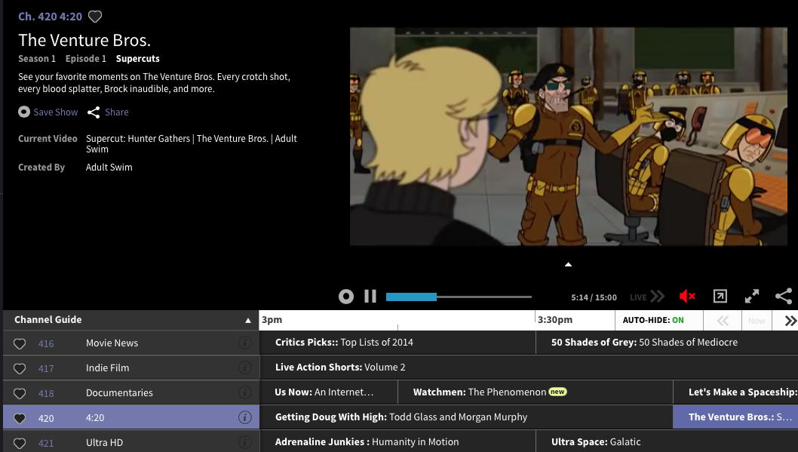The width and height of the screenshot is (798, 452).
Task: Click the Share icon beside Save Show
Action: coord(93,112)
